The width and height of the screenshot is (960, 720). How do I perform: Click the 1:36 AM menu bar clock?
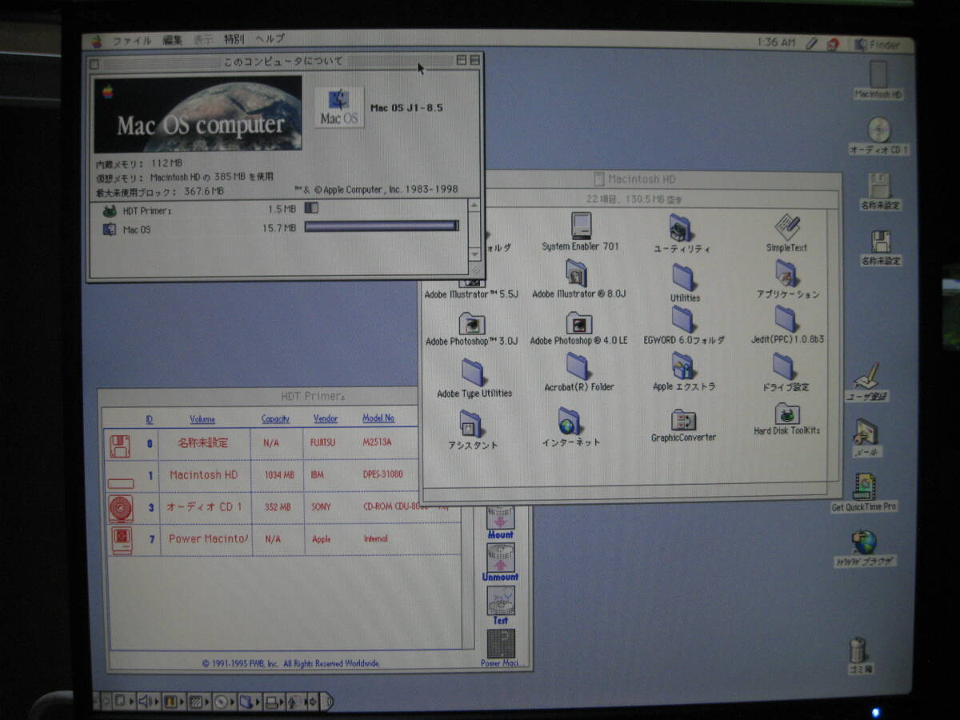coord(775,42)
